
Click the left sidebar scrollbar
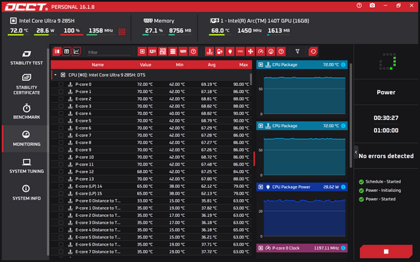tap(48, 152)
